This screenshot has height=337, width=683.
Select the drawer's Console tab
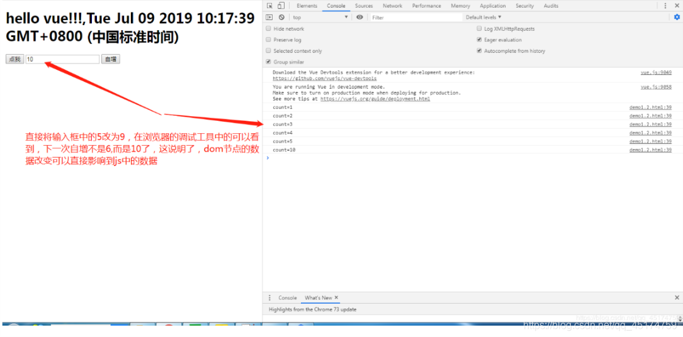pyautogui.click(x=288, y=298)
